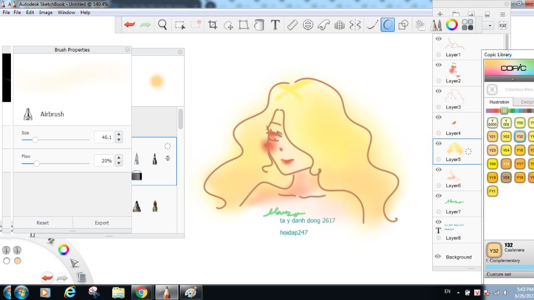
Task: Click the color wheel on the lagoon
Action: [x=63, y=249]
